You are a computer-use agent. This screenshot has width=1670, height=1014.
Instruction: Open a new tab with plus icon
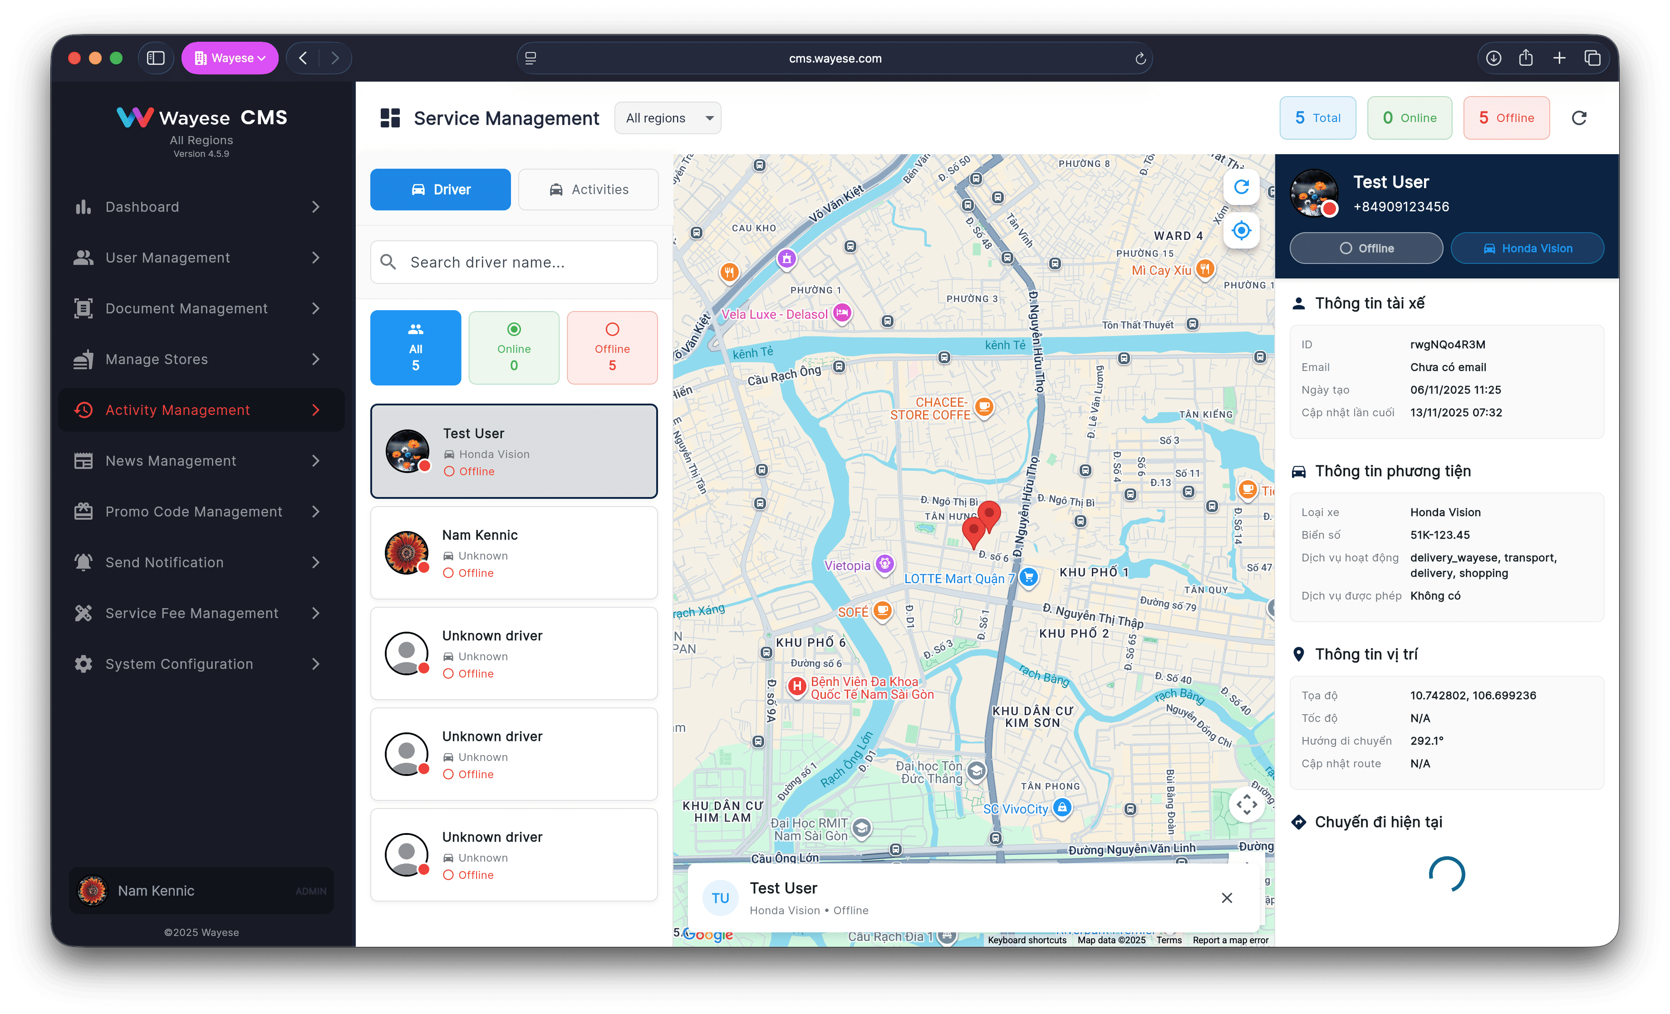pyautogui.click(x=1560, y=58)
